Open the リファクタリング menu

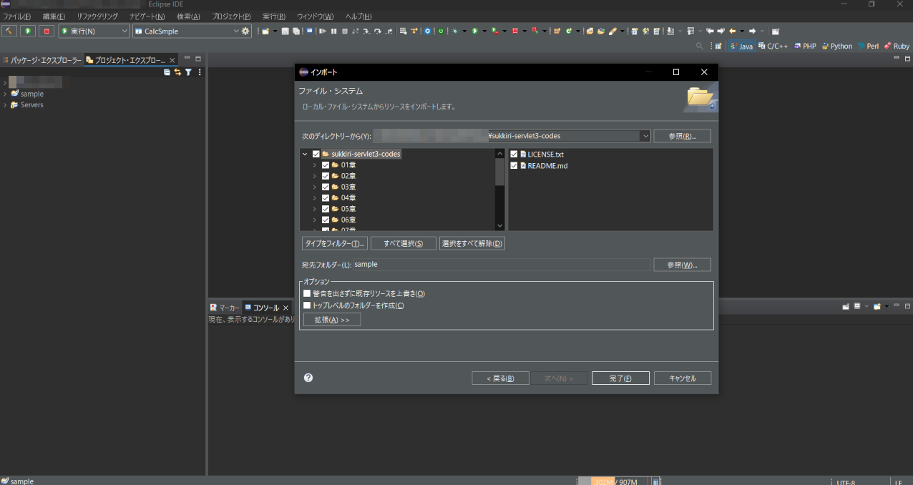pyautogui.click(x=97, y=16)
